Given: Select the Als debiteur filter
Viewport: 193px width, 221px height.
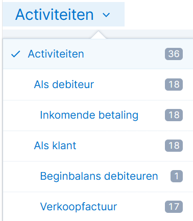Looking at the screenshot, I should point(98,85).
